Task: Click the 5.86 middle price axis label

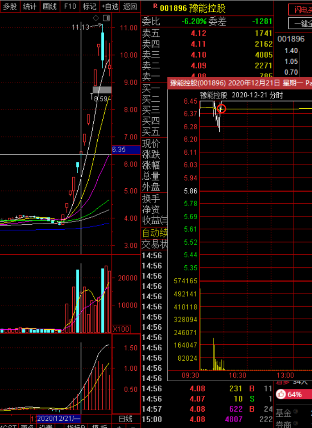Action: 190,191
